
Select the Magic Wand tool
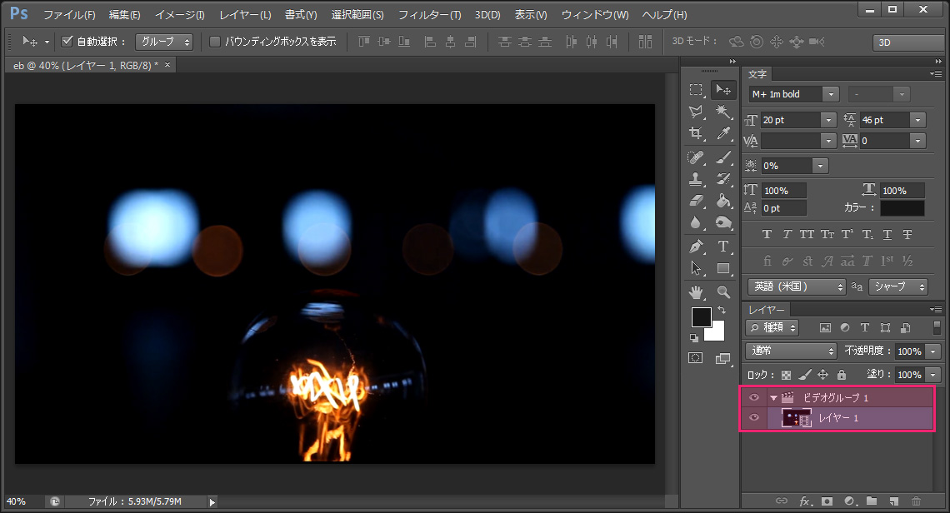coord(723,112)
